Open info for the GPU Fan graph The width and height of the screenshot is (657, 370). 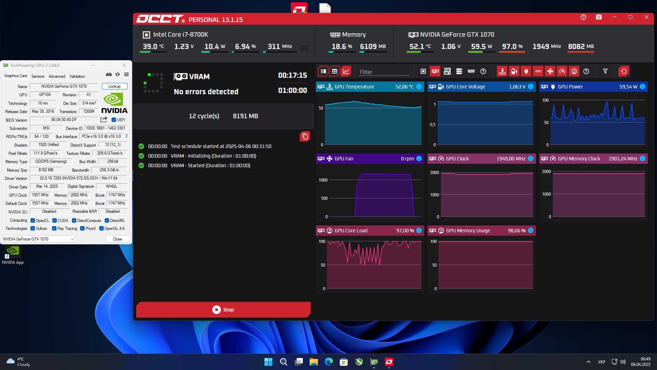[419, 159]
